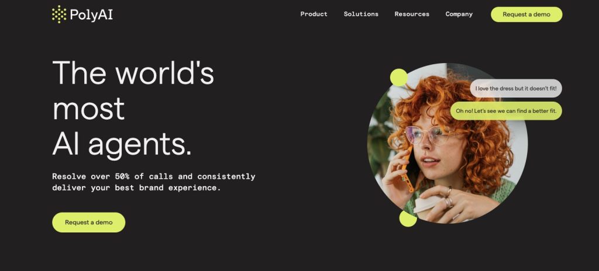Viewport: 599px width, 271px height.
Task: Click the 'Resolve over 50% of calls' subtext
Action: 154,182
